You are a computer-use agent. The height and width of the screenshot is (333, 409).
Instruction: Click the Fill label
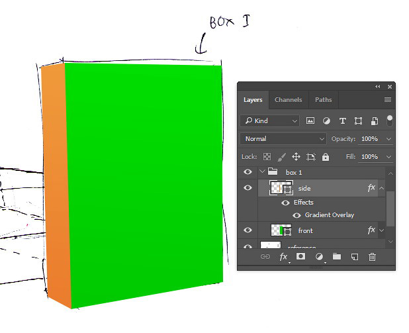click(x=350, y=157)
